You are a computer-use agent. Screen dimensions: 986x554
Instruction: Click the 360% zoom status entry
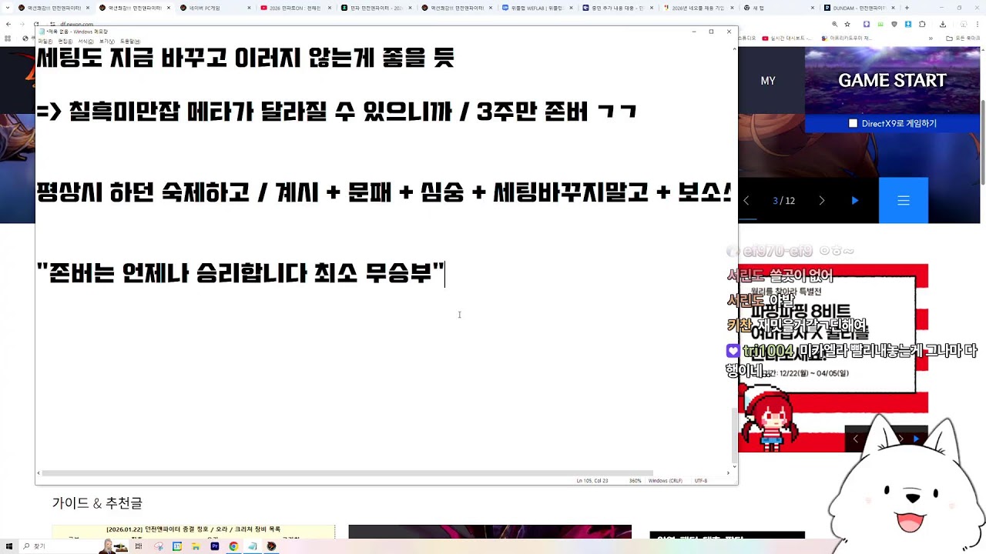[636, 481]
